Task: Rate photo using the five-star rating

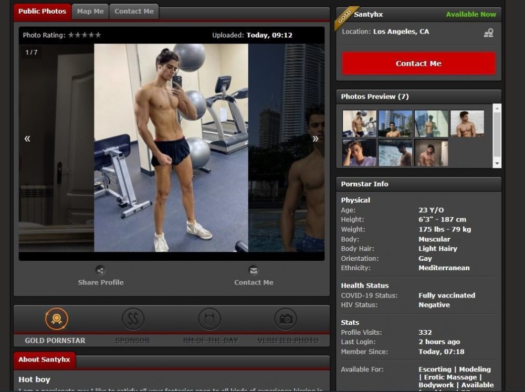Action: point(85,35)
